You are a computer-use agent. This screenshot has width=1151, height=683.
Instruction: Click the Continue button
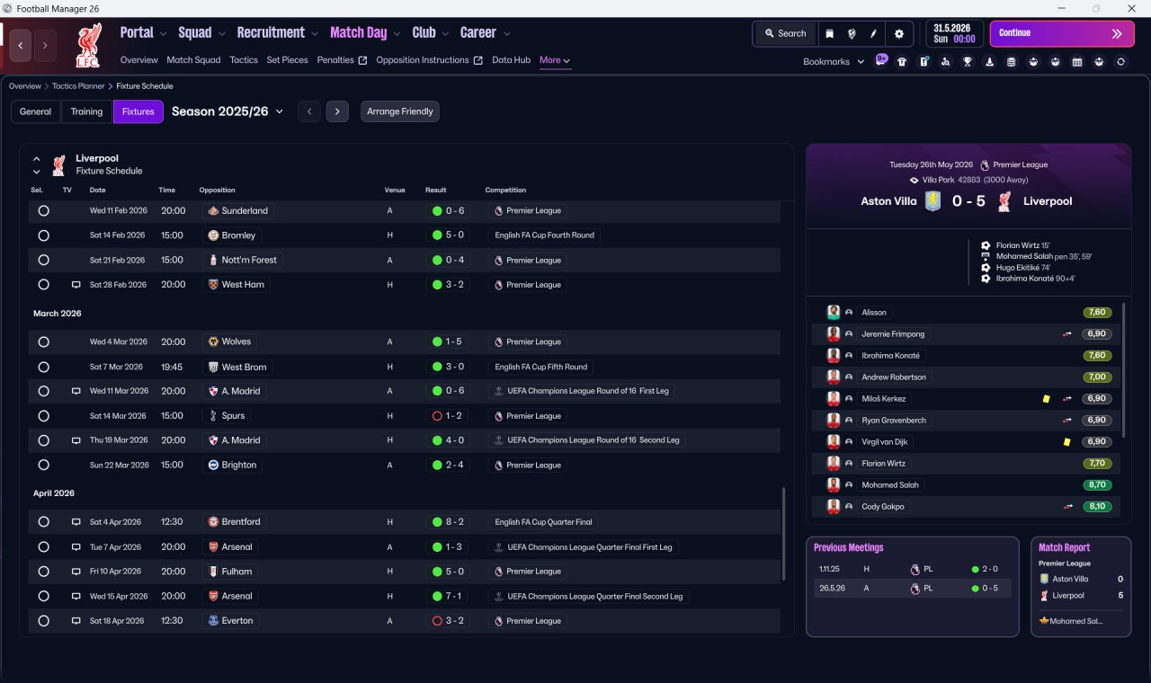(x=1062, y=33)
